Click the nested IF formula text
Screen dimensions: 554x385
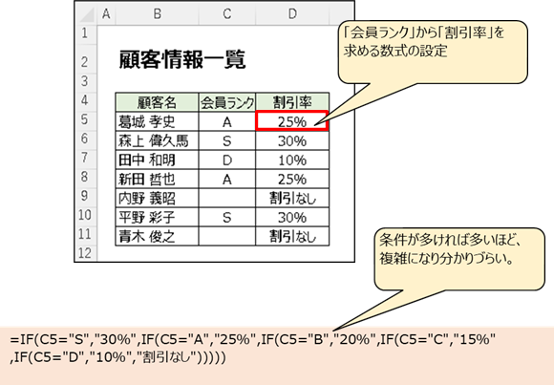click(x=252, y=349)
